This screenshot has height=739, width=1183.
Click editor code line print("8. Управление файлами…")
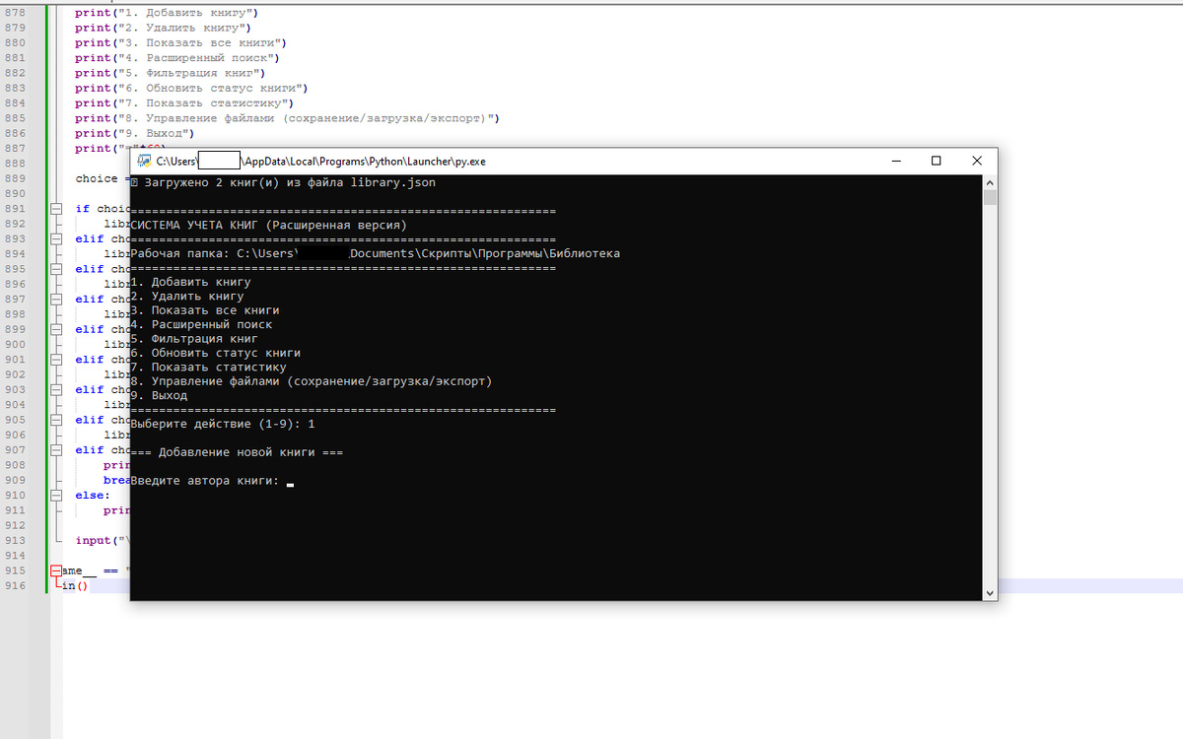pos(288,118)
